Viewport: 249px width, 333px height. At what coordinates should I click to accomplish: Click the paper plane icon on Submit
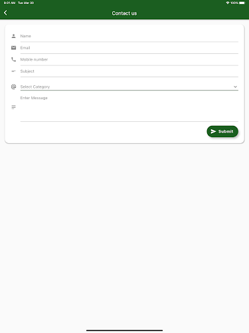click(x=213, y=131)
